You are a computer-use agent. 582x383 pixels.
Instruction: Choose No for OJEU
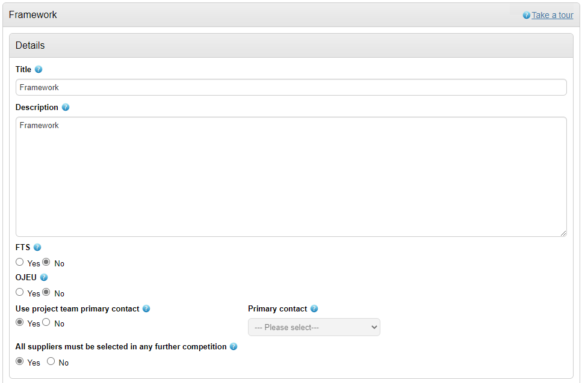(46, 292)
